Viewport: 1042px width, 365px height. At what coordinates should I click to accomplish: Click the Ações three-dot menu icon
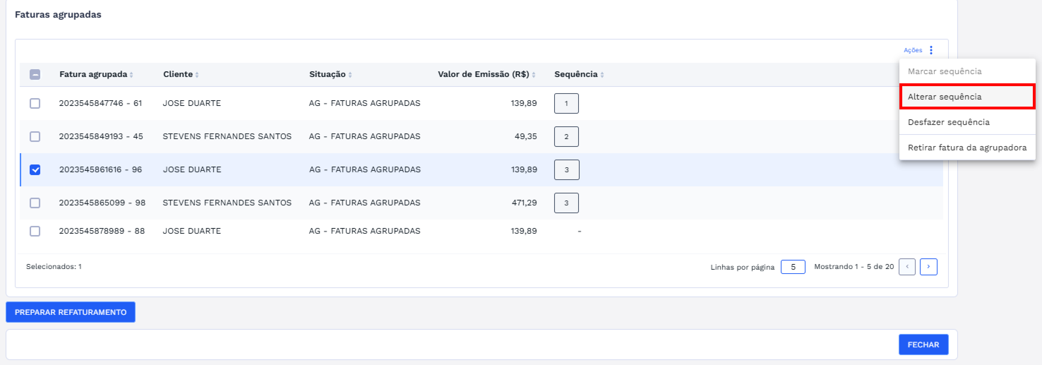tap(931, 50)
